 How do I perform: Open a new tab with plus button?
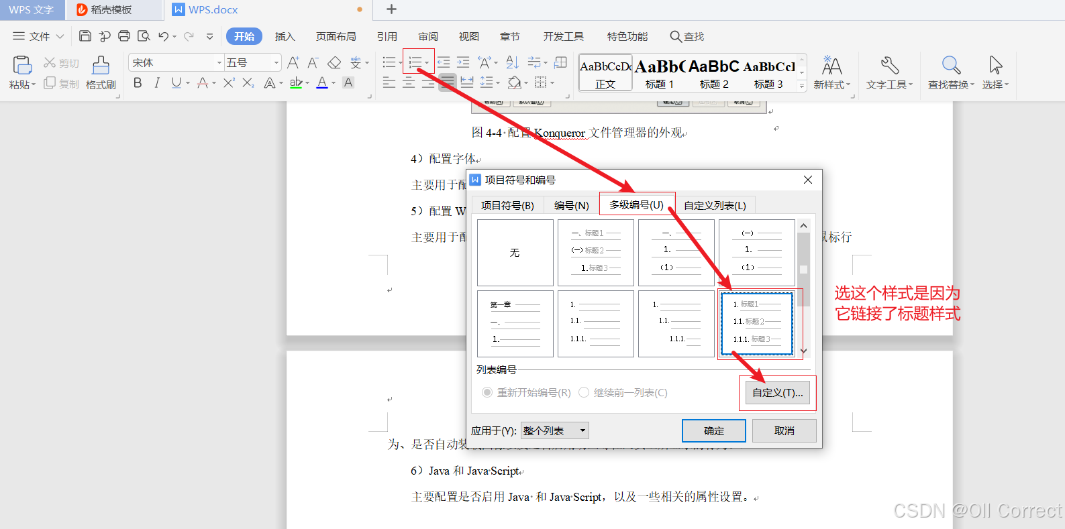[391, 9]
